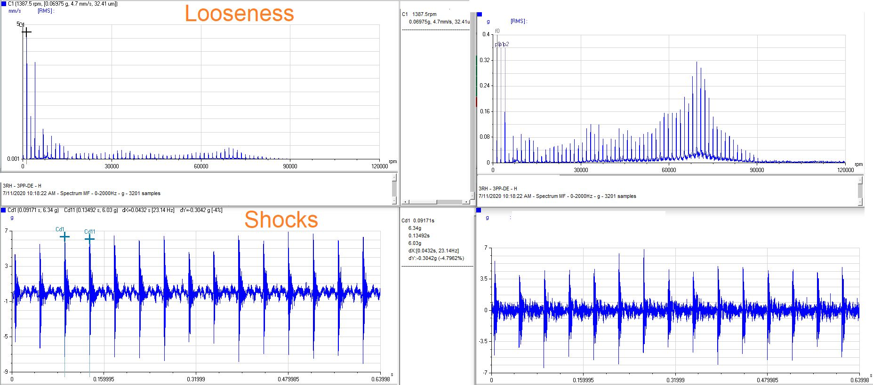Click the p2 marker label on the right spectrum
Image resolution: width=873 pixels, height=385 pixels.
tap(506, 44)
